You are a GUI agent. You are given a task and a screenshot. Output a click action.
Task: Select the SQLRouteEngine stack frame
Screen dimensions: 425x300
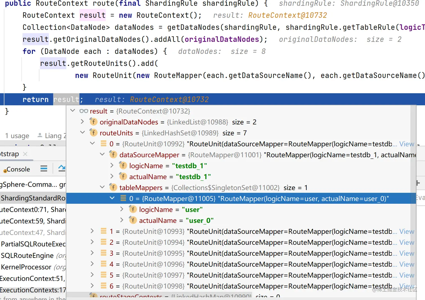(33, 256)
